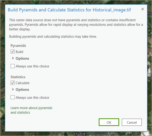Click the Cancel button

[x=132, y=122]
